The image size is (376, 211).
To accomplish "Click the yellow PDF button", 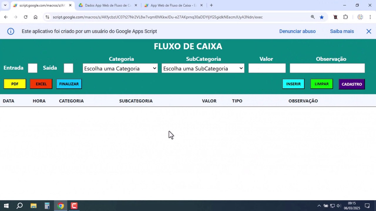I will [x=15, y=84].
